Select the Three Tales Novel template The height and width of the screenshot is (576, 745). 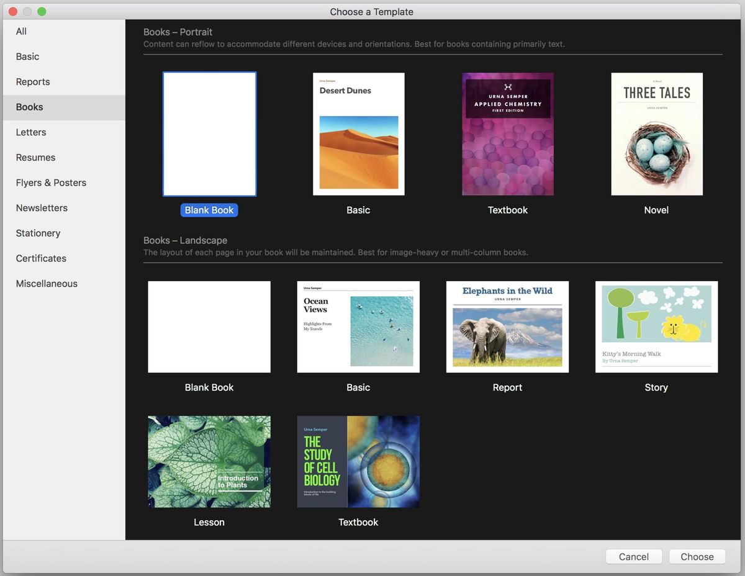(656, 134)
